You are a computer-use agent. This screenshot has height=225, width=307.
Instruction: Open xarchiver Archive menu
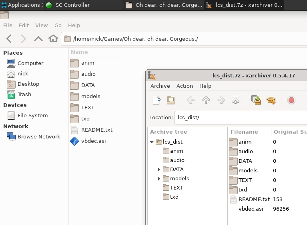pyautogui.click(x=160, y=86)
